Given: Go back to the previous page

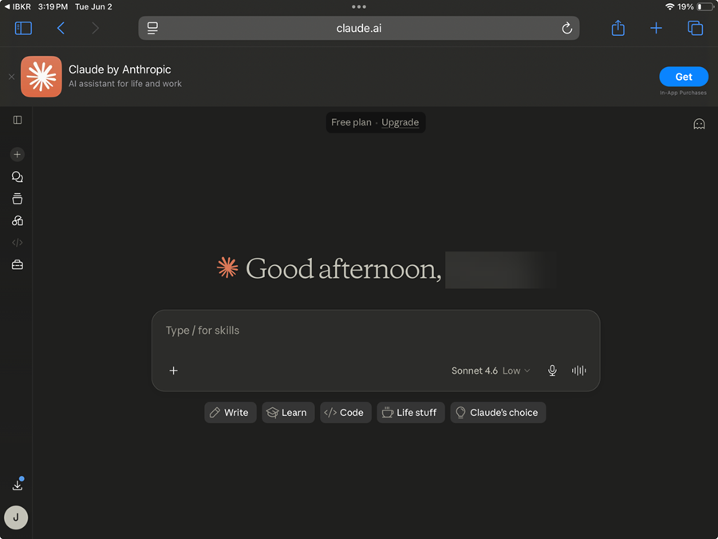Looking at the screenshot, I should pos(61,29).
